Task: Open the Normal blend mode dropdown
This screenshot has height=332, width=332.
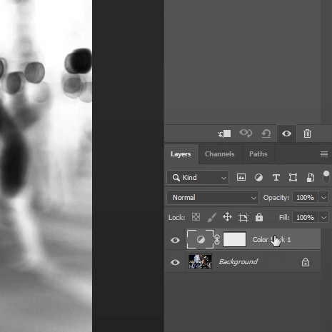Action: pos(213,198)
